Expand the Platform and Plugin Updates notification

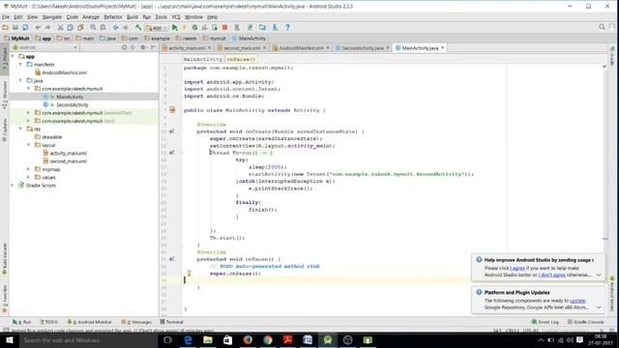point(599,307)
